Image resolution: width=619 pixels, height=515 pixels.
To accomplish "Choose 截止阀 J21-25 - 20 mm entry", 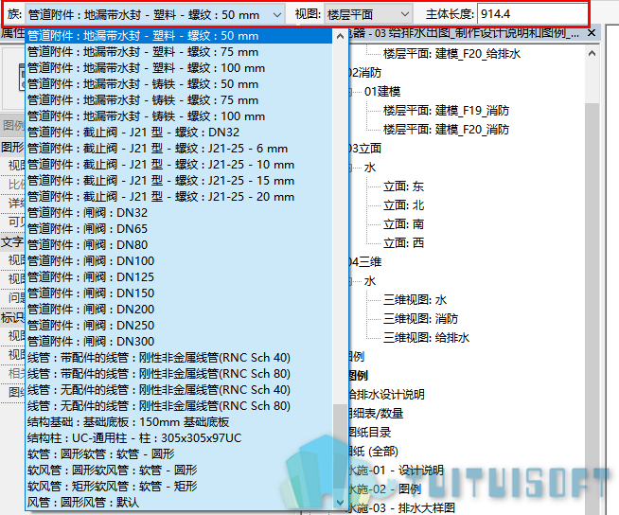I will (x=179, y=197).
